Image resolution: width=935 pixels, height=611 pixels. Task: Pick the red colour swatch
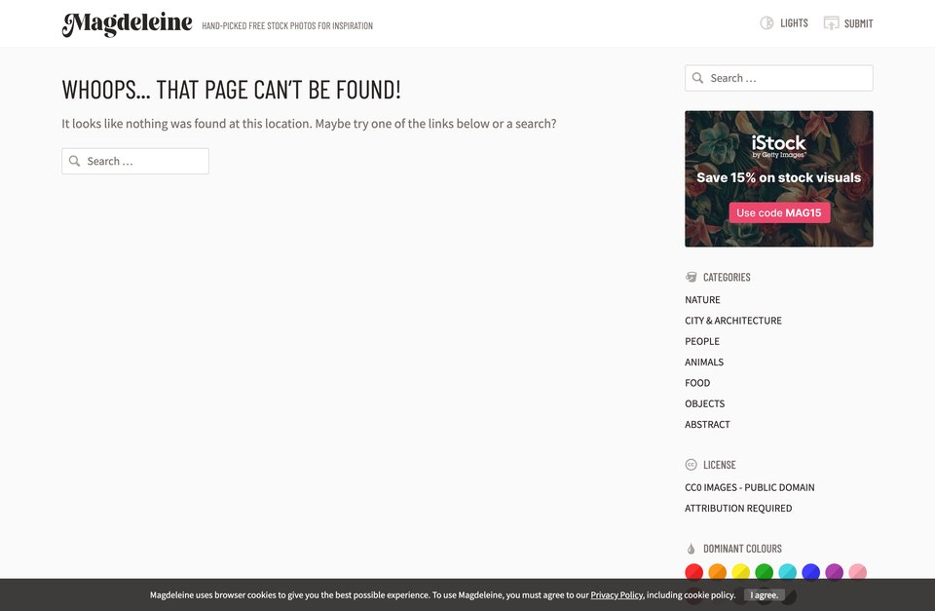pos(693,572)
